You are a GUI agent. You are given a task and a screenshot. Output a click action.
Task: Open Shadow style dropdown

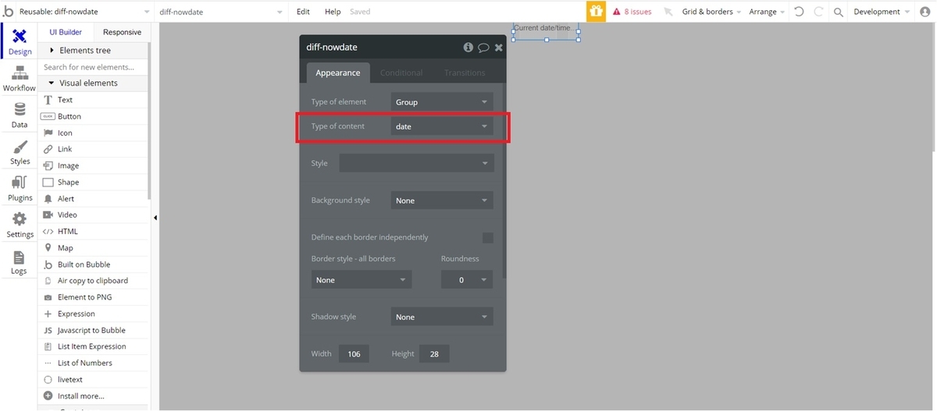pos(442,317)
